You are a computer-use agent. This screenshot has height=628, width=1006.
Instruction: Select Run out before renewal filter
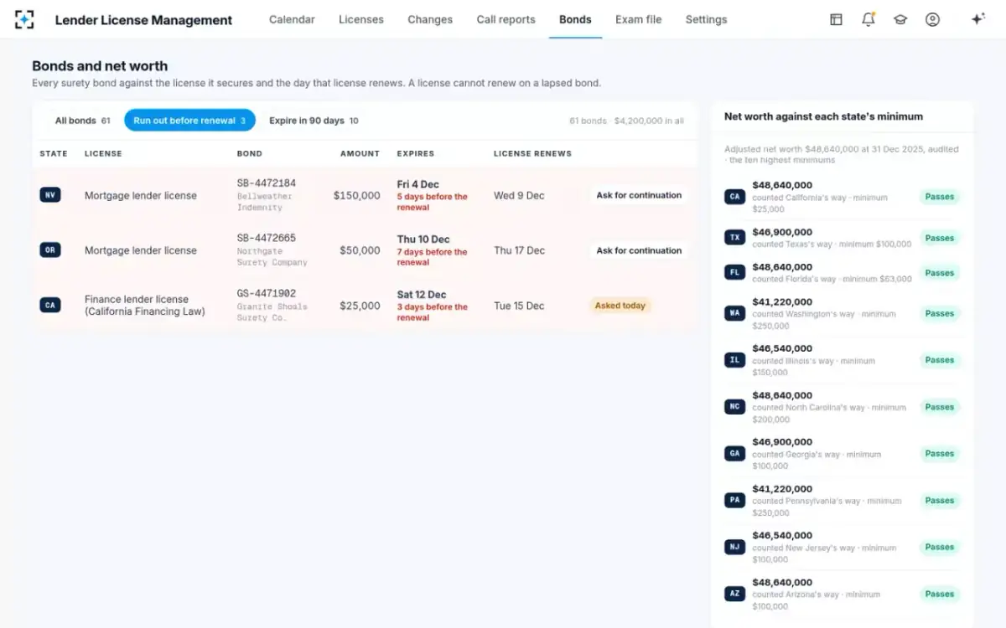[189, 121]
